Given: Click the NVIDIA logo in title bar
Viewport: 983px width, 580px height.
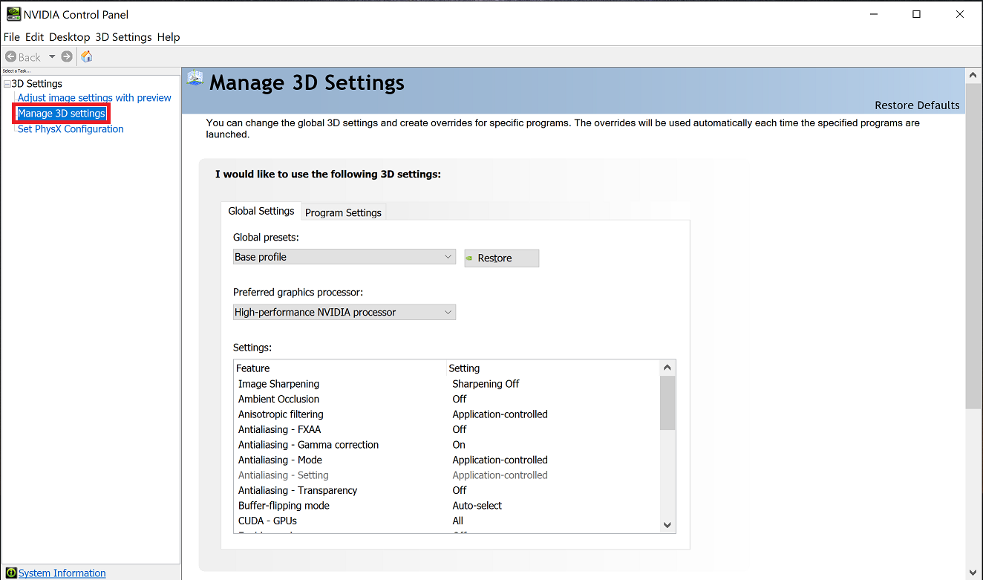Looking at the screenshot, I should point(13,14).
